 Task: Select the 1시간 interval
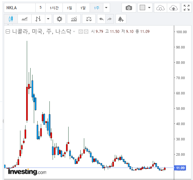click(x=54, y=8)
